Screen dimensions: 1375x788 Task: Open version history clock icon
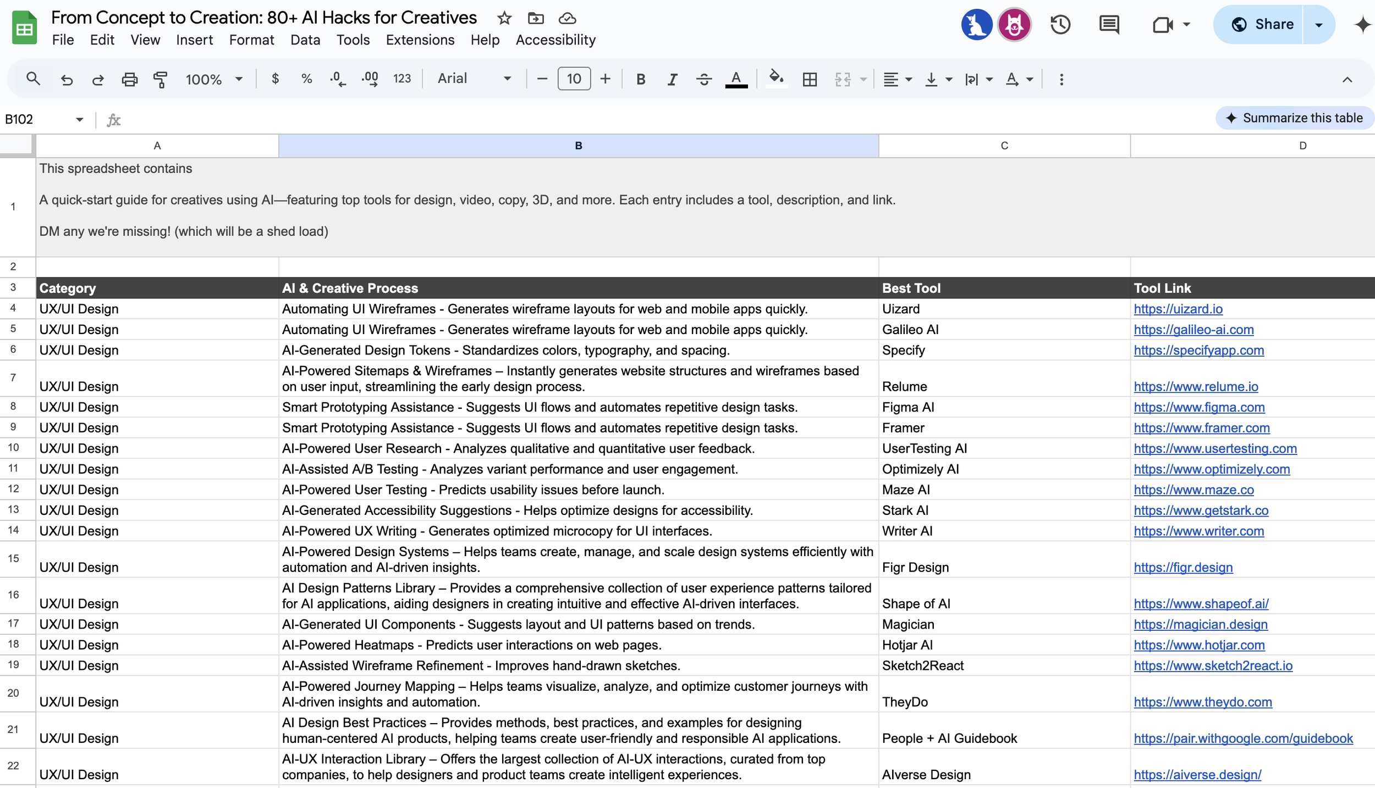point(1060,25)
